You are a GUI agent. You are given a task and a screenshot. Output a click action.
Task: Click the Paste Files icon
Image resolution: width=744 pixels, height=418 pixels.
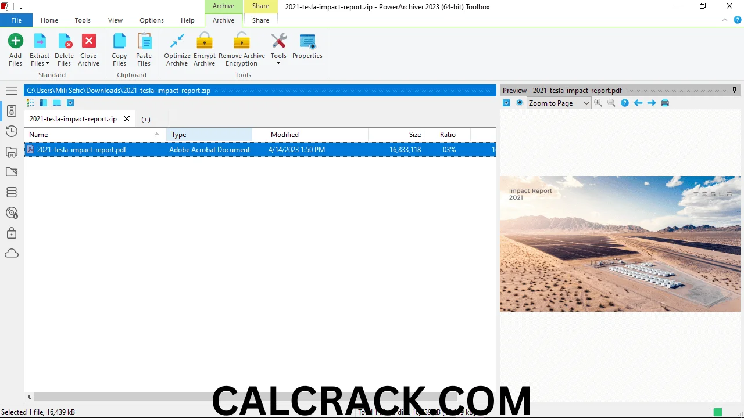pyautogui.click(x=144, y=41)
